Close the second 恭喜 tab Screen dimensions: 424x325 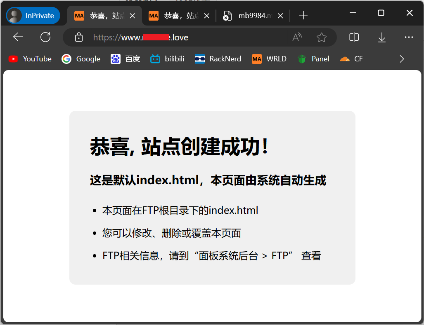tap(207, 16)
